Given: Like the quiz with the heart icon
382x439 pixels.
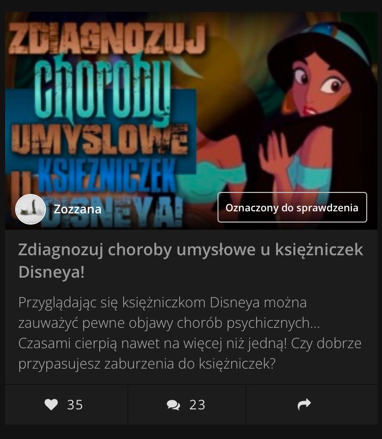Looking at the screenshot, I should point(51,405).
